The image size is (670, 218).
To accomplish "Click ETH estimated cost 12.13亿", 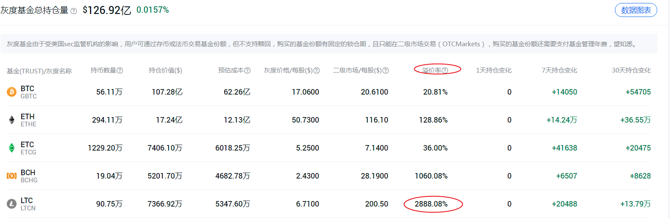I will coord(237,120).
